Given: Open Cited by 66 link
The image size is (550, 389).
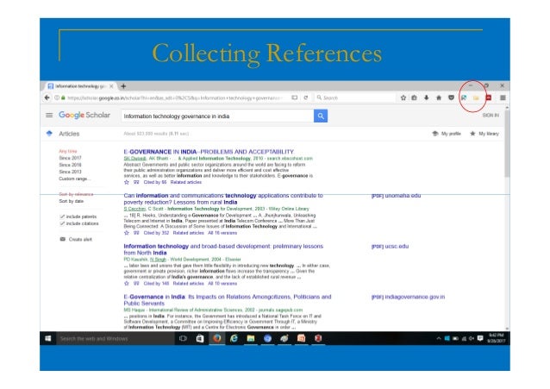Looking at the screenshot, I should coord(155,182).
